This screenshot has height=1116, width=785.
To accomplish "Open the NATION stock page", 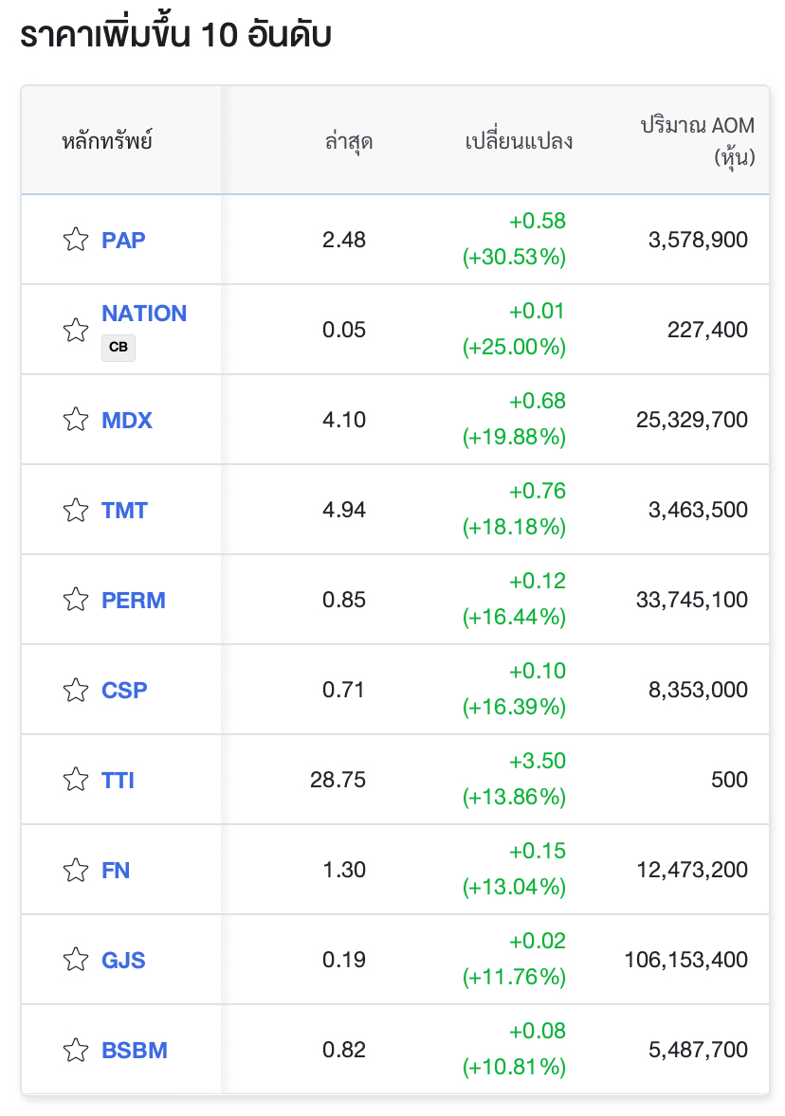I will 144,314.
